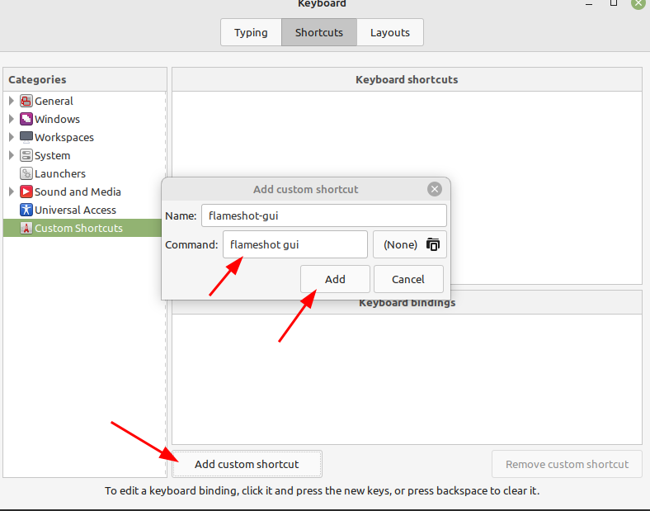Click the Workspaces category icon
The height and width of the screenshot is (511, 650).
(26, 137)
